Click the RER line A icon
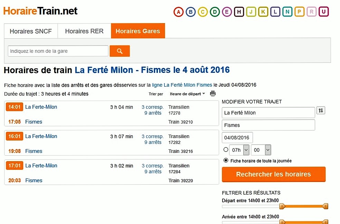 (178, 12)
